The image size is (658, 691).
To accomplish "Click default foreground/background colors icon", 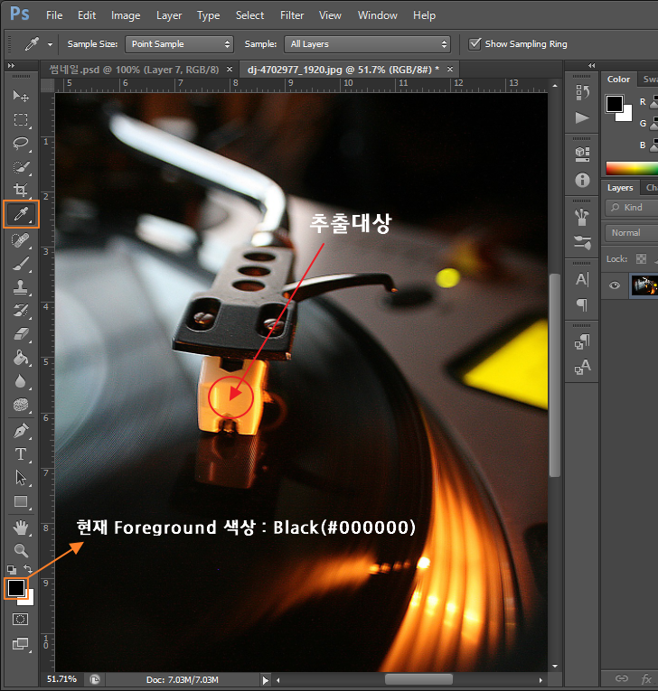I will click(12, 569).
